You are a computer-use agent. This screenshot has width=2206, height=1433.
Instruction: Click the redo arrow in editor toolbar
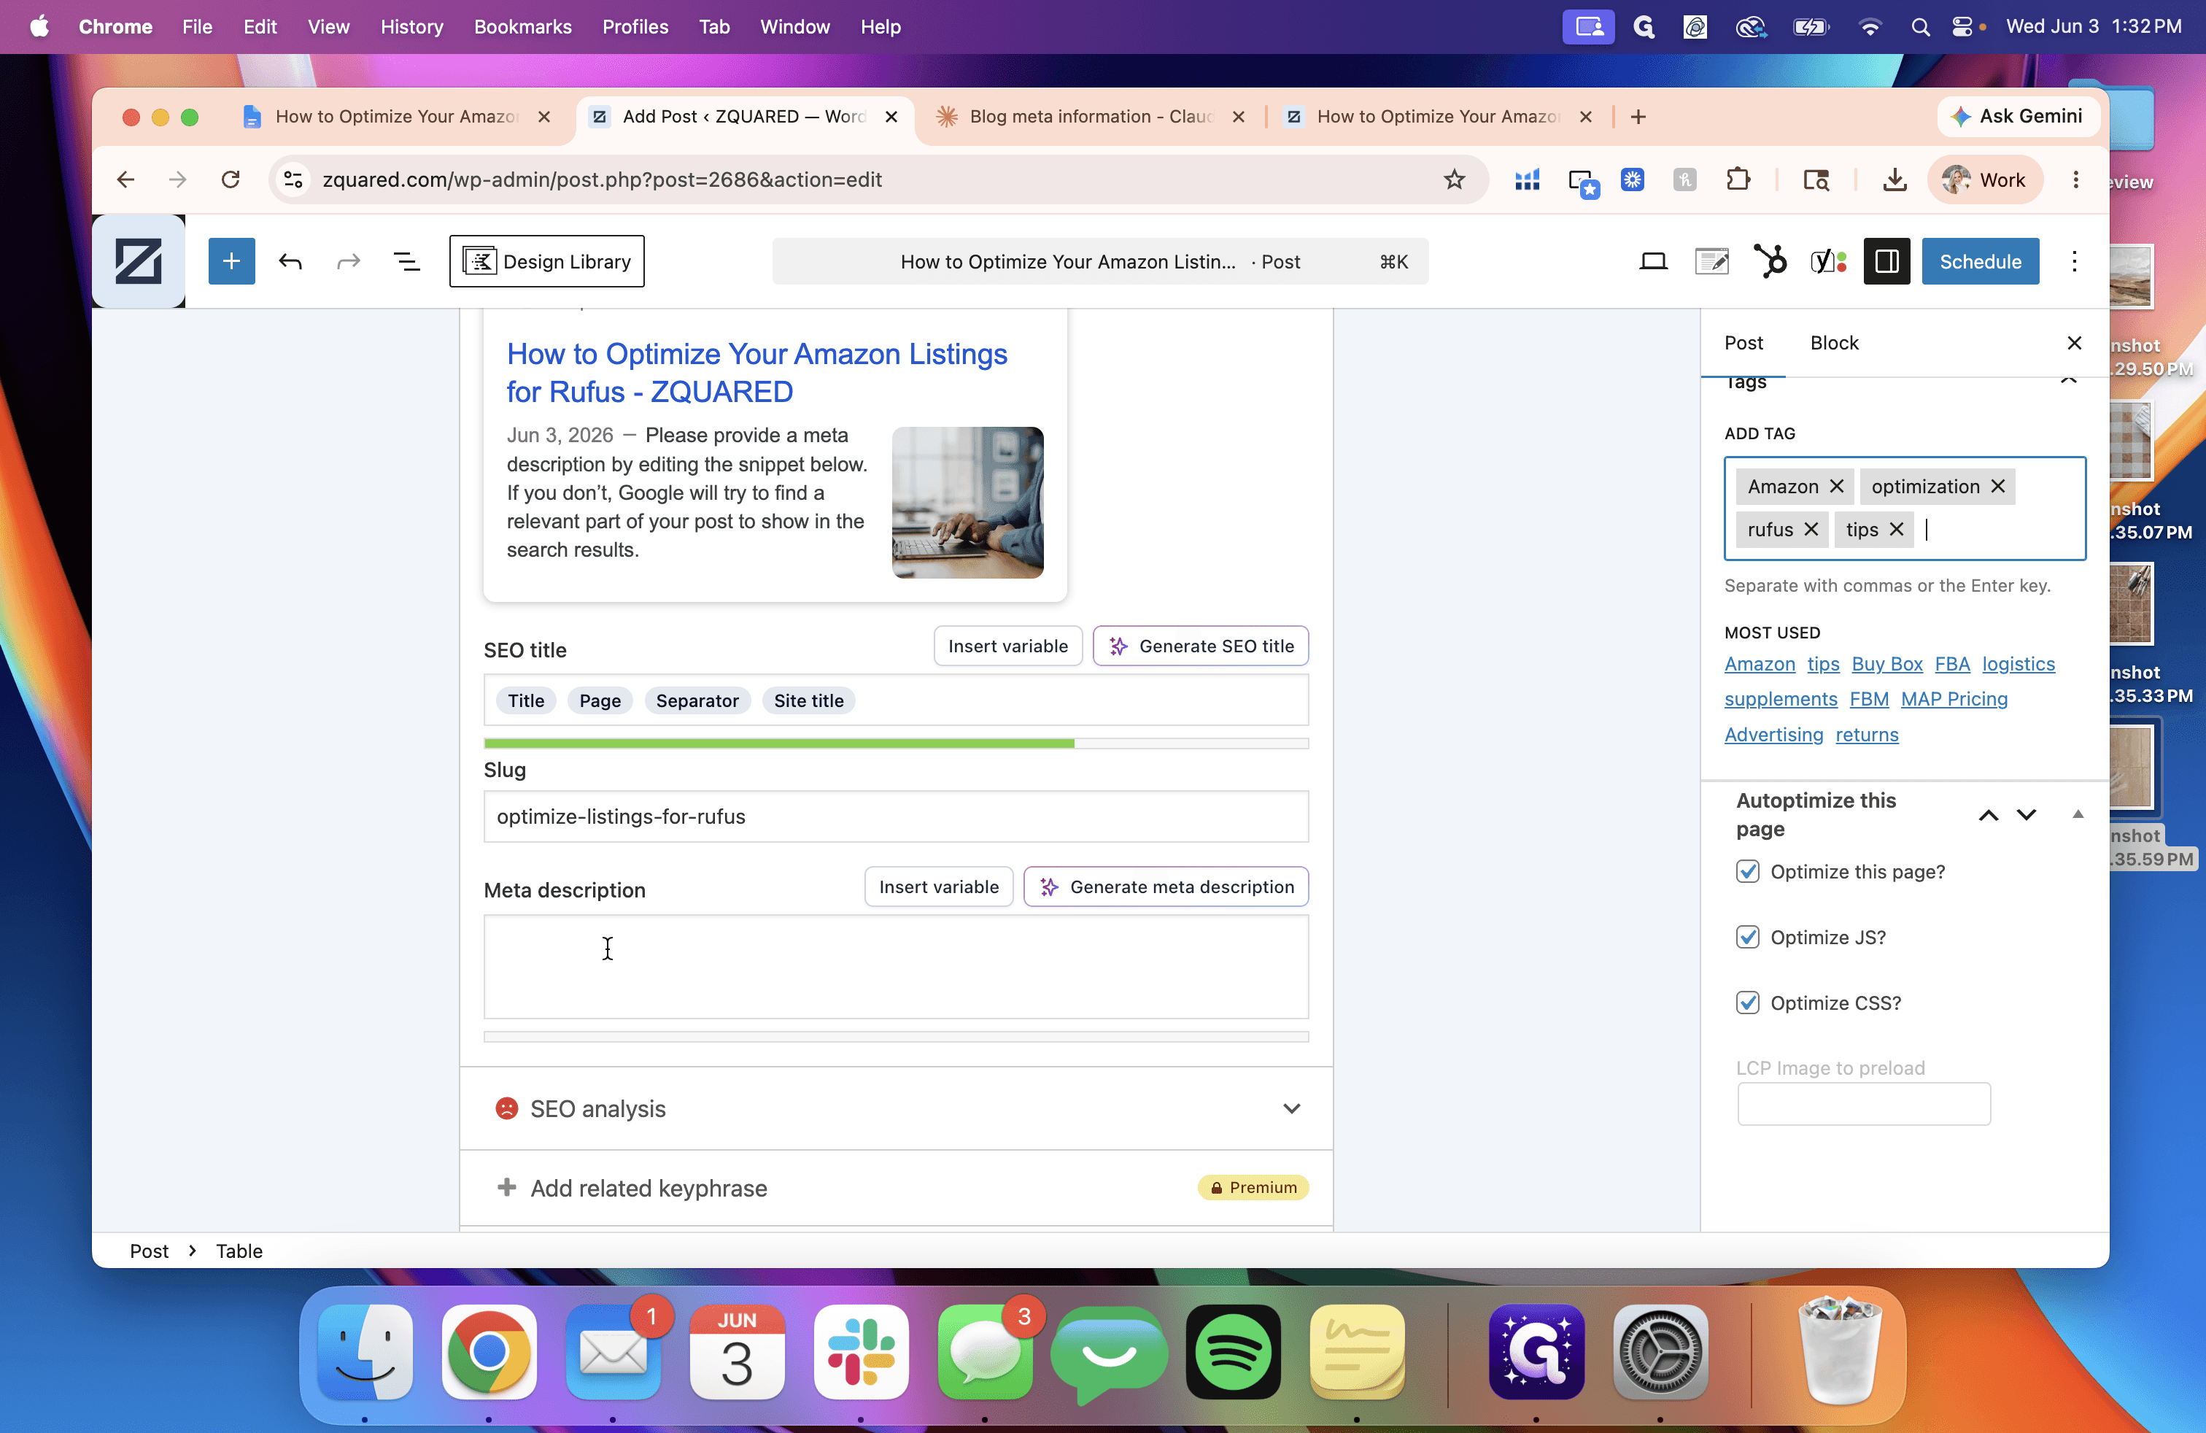pyautogui.click(x=349, y=261)
